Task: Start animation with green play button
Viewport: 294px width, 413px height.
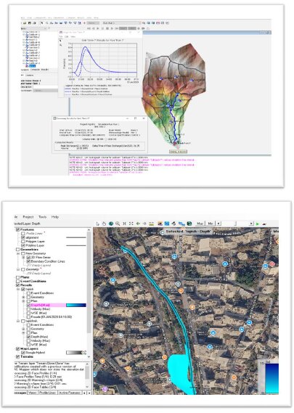Action: pyautogui.click(x=258, y=224)
